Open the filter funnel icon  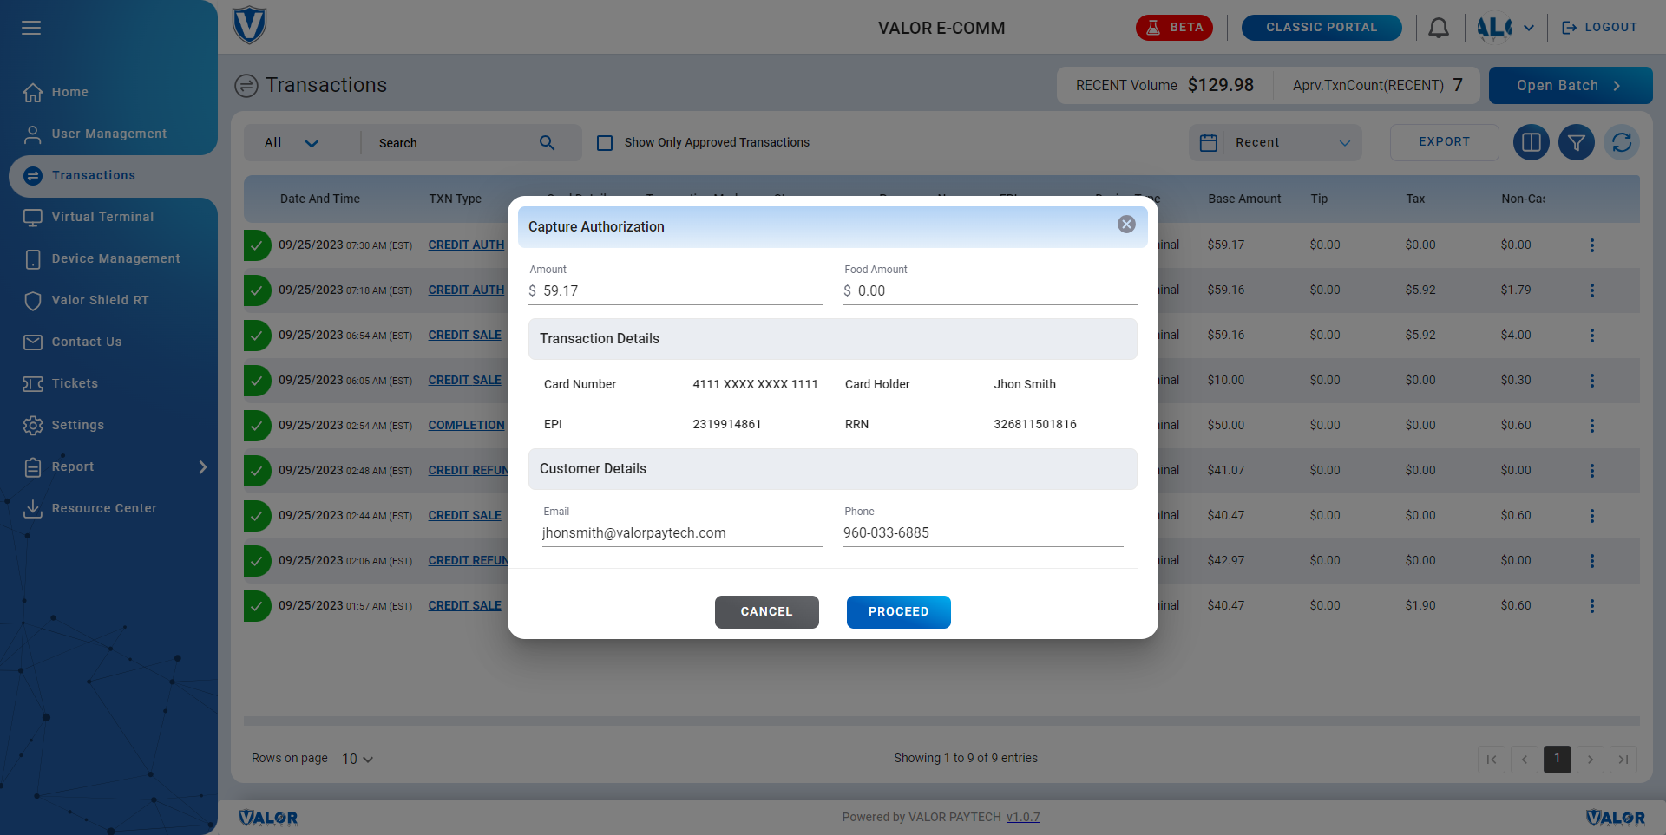coord(1577,142)
